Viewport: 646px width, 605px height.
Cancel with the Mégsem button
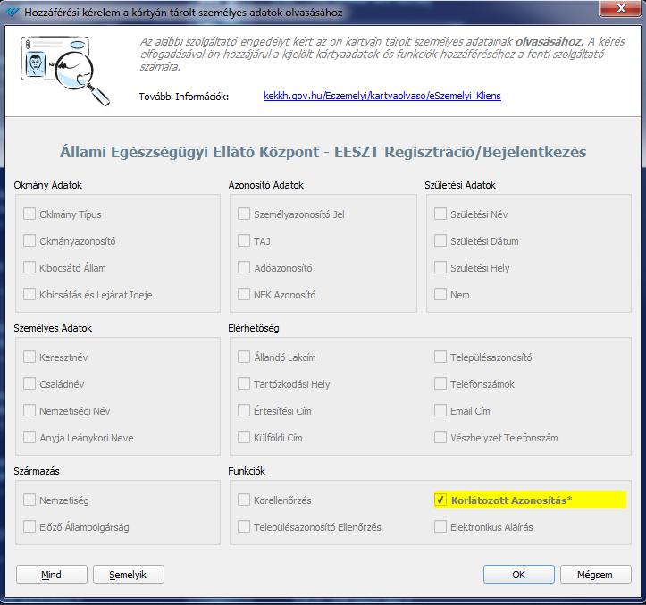pos(595,574)
